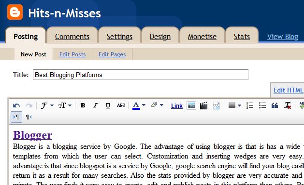Screen dimensions: 304x185
Task: Expand the highlight color dropdown arrow
Action: pyautogui.click(x=162, y=105)
